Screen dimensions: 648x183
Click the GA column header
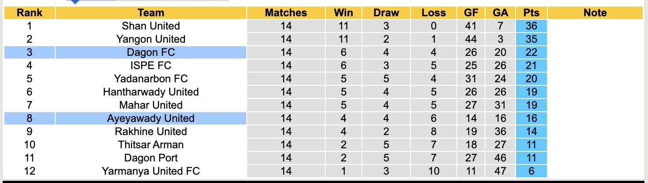pyautogui.click(x=500, y=13)
